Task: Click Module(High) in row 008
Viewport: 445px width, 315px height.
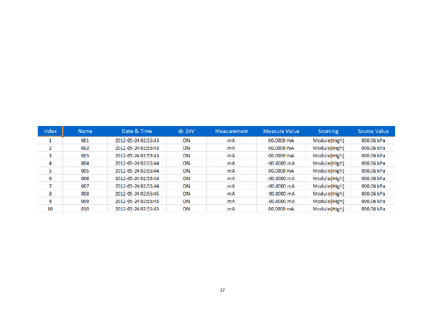Action: click(x=328, y=194)
